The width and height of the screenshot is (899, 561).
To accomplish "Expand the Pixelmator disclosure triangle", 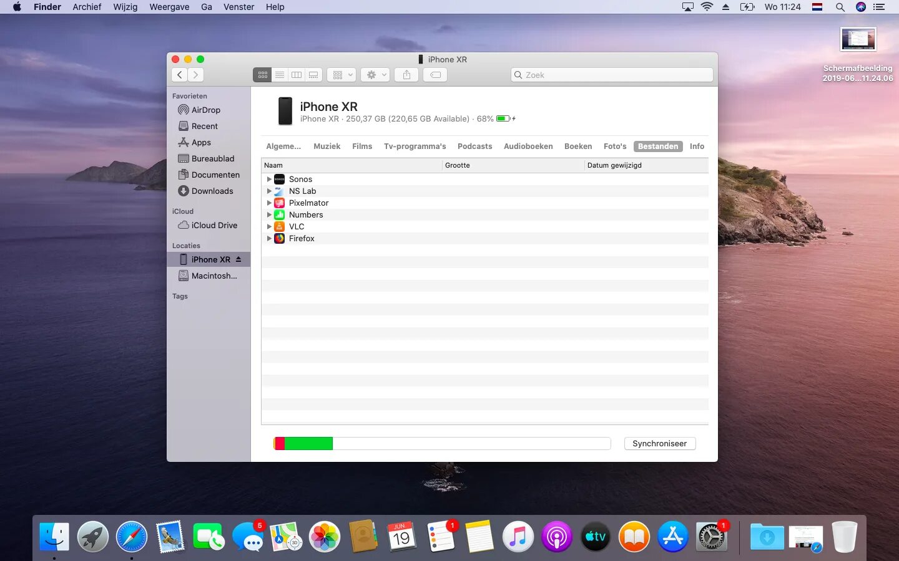I will (269, 203).
